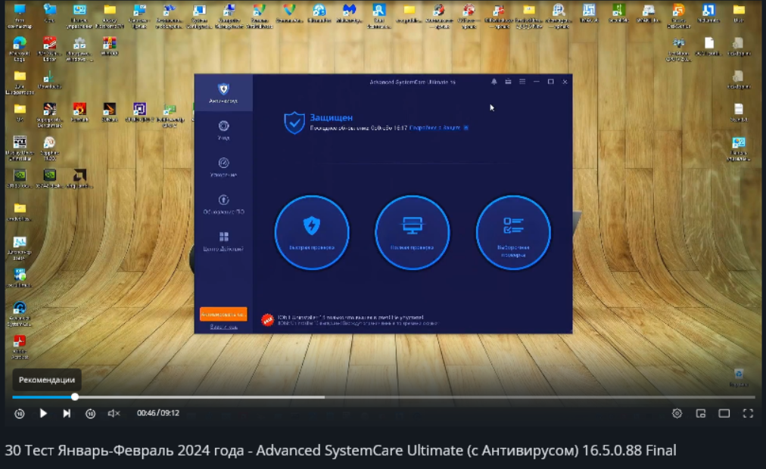The image size is (766, 469).
Task: Start the full scan monitor button
Action: pos(413,232)
